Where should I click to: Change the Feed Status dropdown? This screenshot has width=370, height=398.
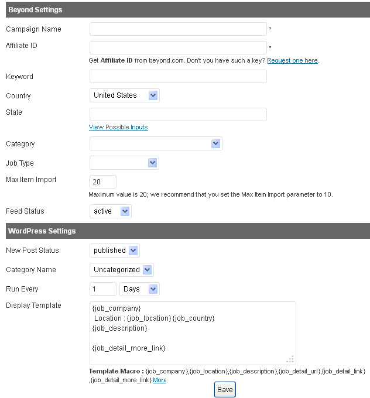tap(111, 211)
